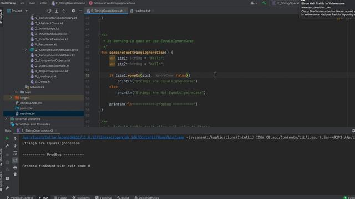Place cursor on line 52 equals call

[134, 75]
